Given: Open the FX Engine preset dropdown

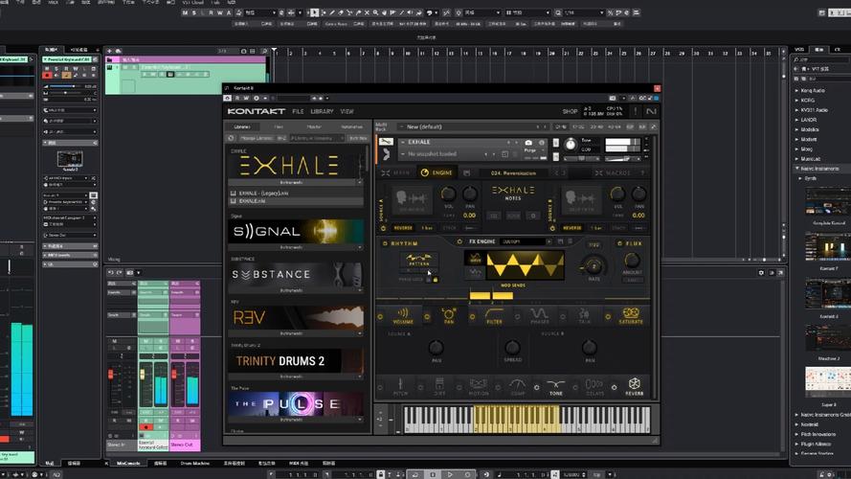Looking at the screenshot, I should click(526, 241).
